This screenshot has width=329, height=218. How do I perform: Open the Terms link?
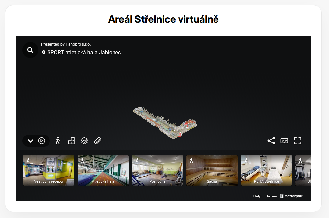click(x=271, y=196)
